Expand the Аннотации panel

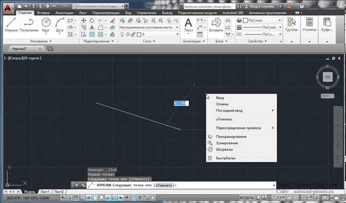coord(194,41)
